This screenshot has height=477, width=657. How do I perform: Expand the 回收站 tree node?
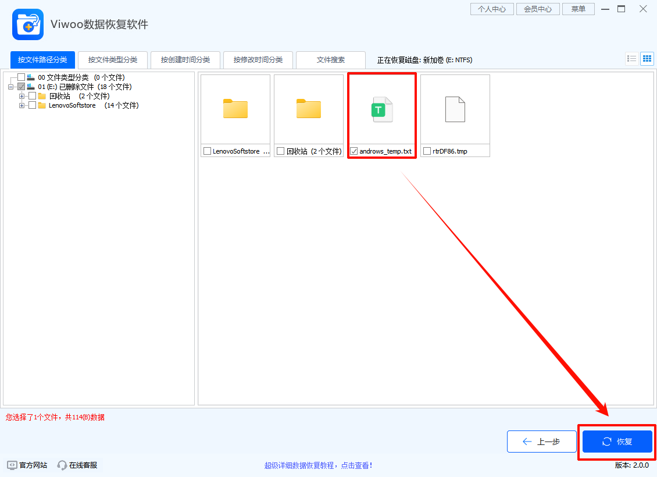(22, 96)
